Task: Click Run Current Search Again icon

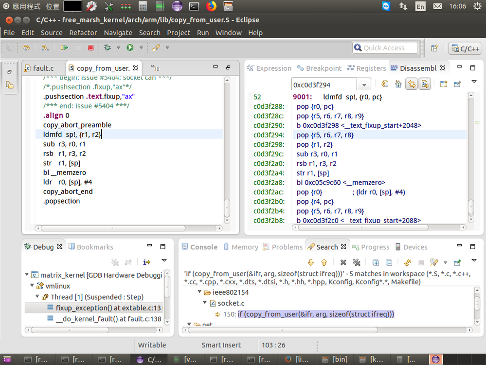Action: tap(408, 263)
